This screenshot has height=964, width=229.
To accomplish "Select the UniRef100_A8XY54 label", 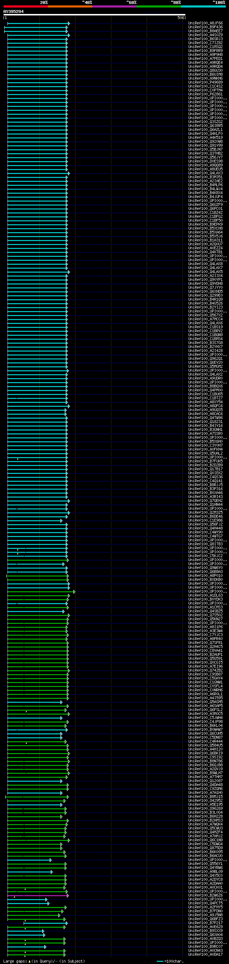I will click(x=205, y=402).
